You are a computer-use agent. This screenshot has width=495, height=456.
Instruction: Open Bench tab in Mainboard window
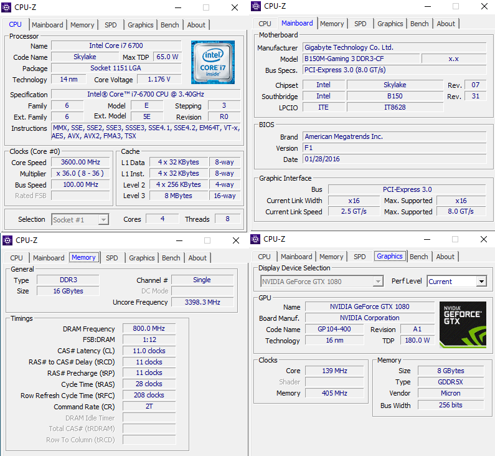420,24
